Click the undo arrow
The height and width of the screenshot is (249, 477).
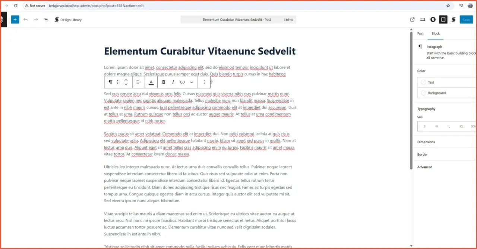[25, 19]
